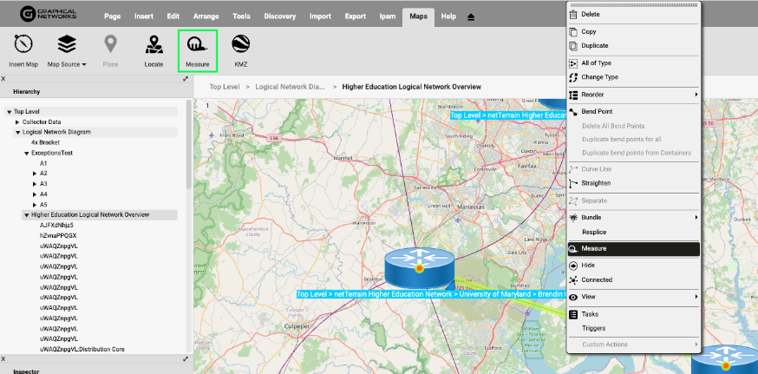Expand the A2 tree node
The height and width of the screenshot is (374, 758).
tap(35, 174)
